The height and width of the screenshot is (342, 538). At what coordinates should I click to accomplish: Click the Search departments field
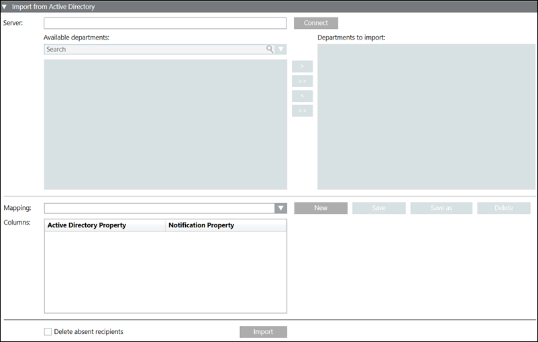(154, 49)
